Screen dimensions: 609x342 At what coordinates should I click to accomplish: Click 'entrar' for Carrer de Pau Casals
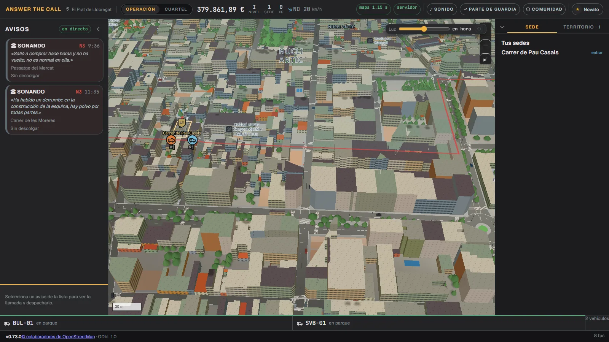(597, 53)
